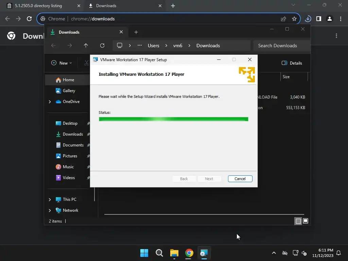Click the Users breadcrumb segment
The height and width of the screenshot is (261, 348).
point(153,46)
